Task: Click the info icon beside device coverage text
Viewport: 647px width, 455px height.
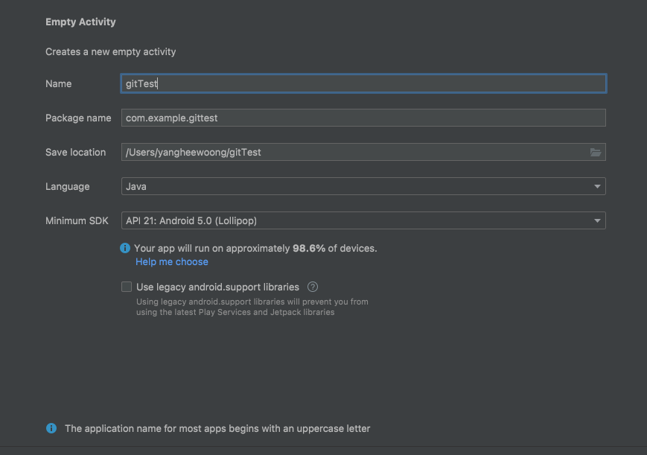Action: (x=125, y=248)
